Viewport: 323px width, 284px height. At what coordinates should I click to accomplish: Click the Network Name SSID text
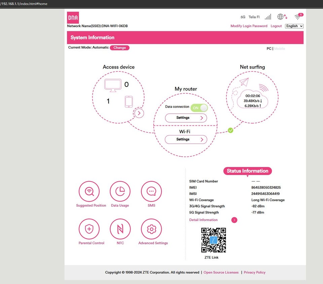97,26
